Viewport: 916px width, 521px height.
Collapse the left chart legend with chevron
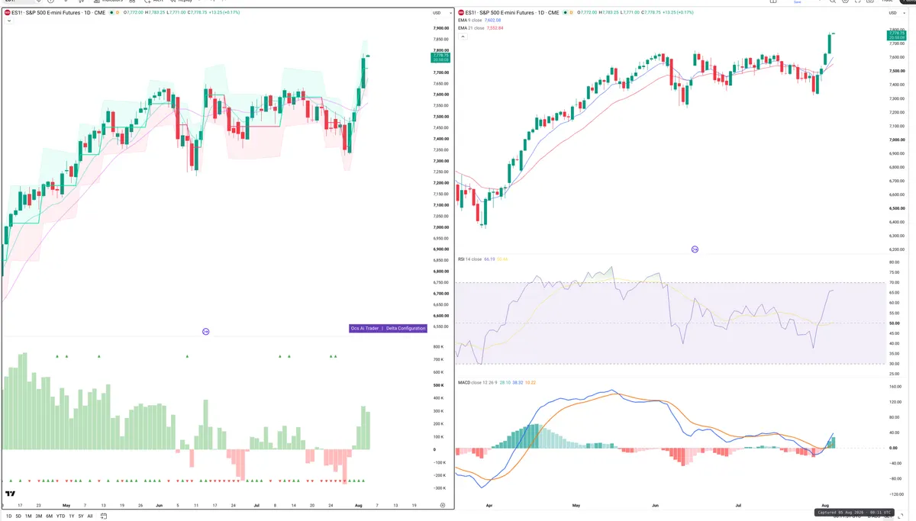pos(8,21)
